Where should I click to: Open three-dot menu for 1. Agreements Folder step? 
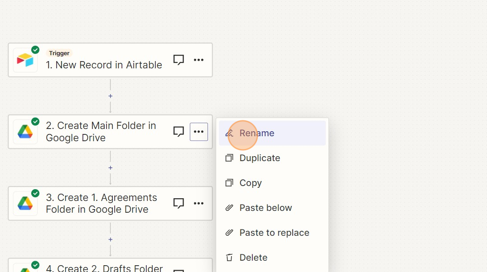[x=199, y=203]
